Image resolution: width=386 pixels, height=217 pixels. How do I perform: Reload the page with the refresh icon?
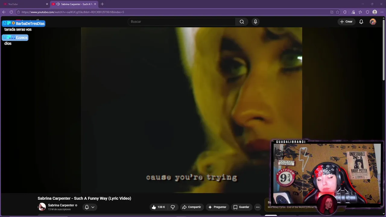click(x=11, y=12)
